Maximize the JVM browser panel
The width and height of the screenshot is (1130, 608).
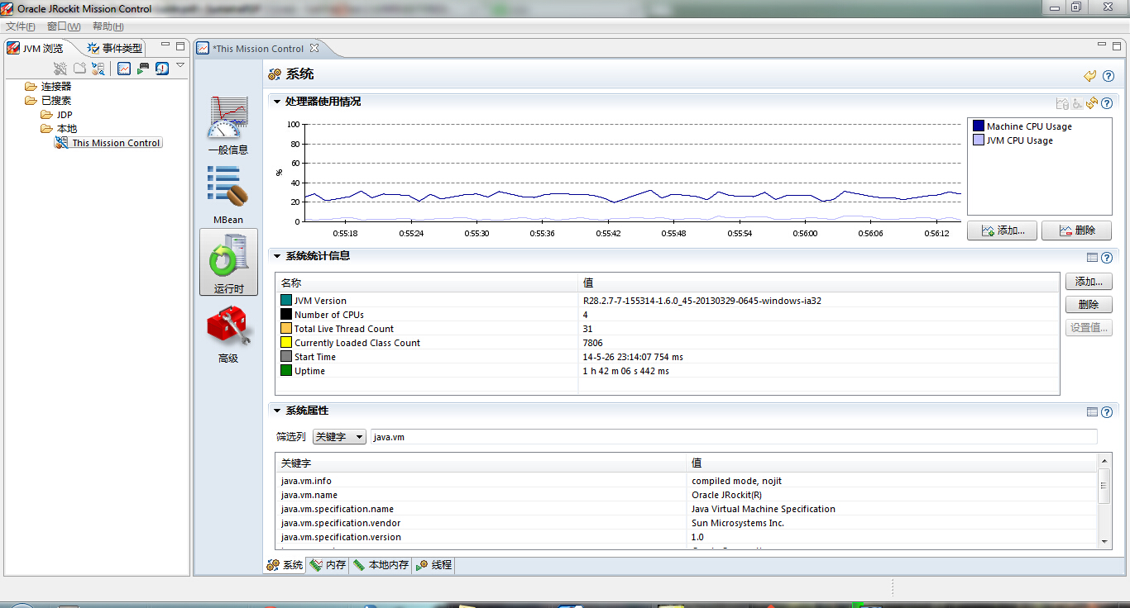coord(180,46)
